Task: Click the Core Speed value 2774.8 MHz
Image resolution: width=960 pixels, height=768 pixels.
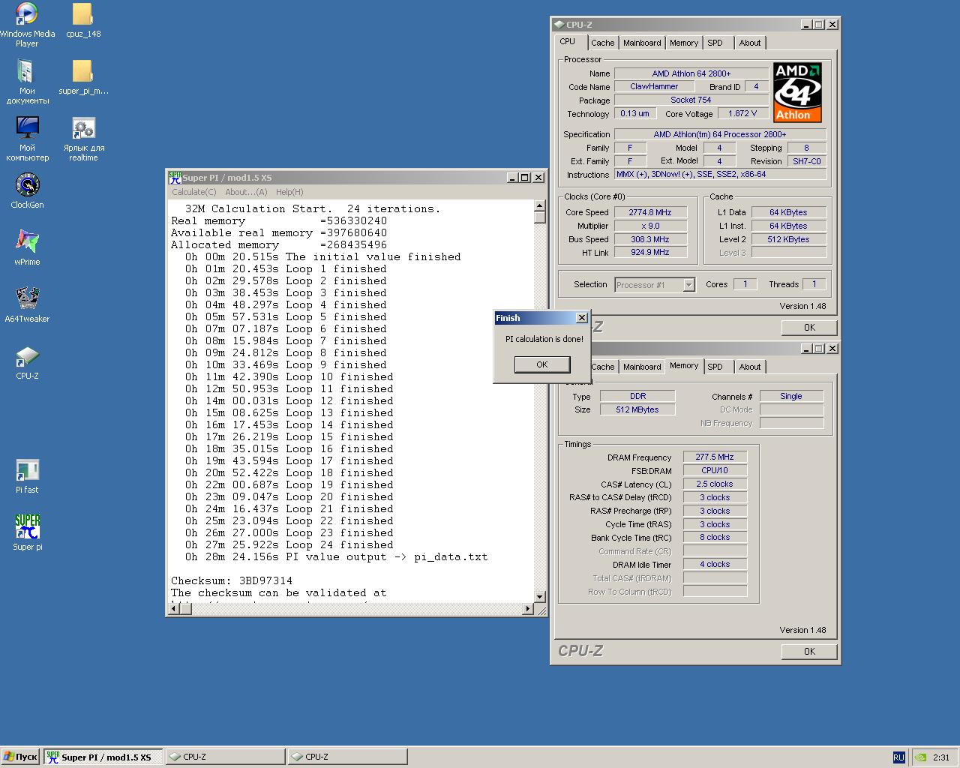Action: click(649, 212)
